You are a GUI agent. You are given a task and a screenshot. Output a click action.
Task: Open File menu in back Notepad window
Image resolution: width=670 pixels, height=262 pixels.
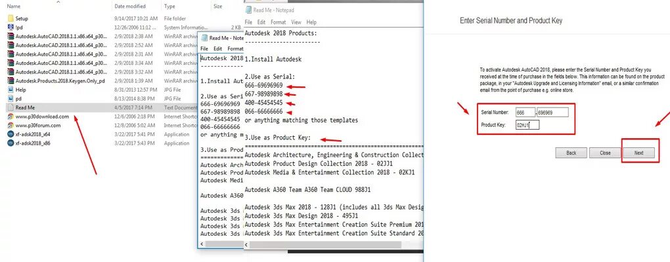tap(204, 49)
